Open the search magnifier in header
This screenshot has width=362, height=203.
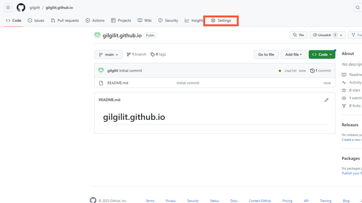[x=357, y=8]
